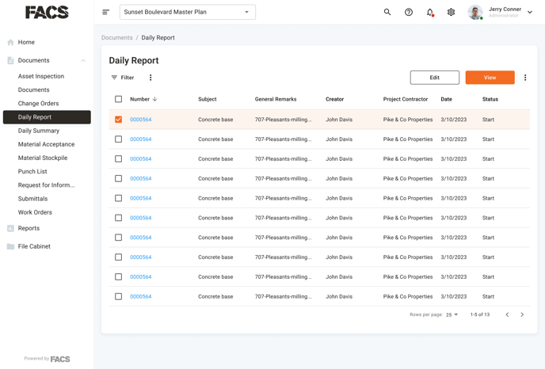Open File Cabinet in the sidebar

[34, 246]
